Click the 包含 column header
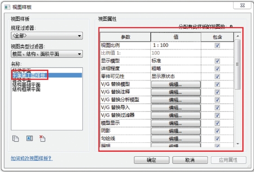The height and width of the screenshot is (172, 254). pyautogui.click(x=217, y=37)
